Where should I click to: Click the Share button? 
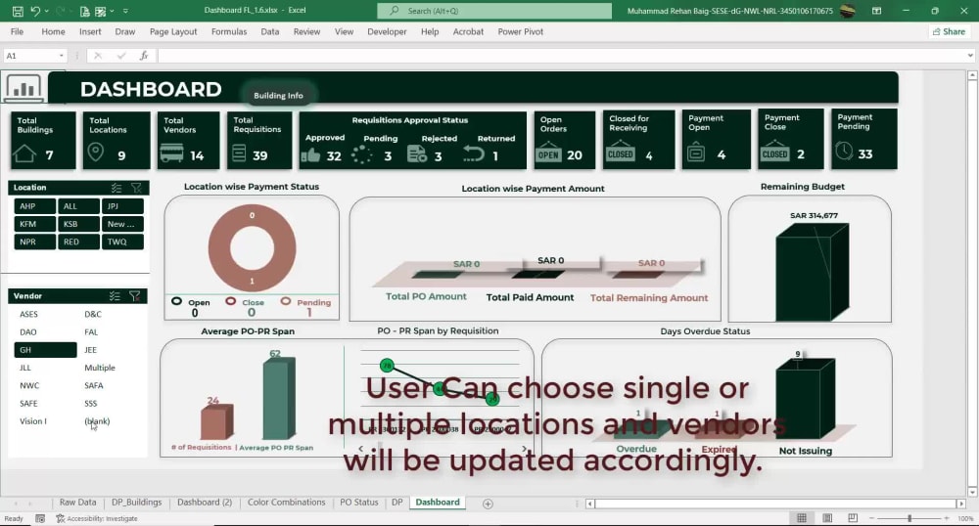click(x=949, y=31)
